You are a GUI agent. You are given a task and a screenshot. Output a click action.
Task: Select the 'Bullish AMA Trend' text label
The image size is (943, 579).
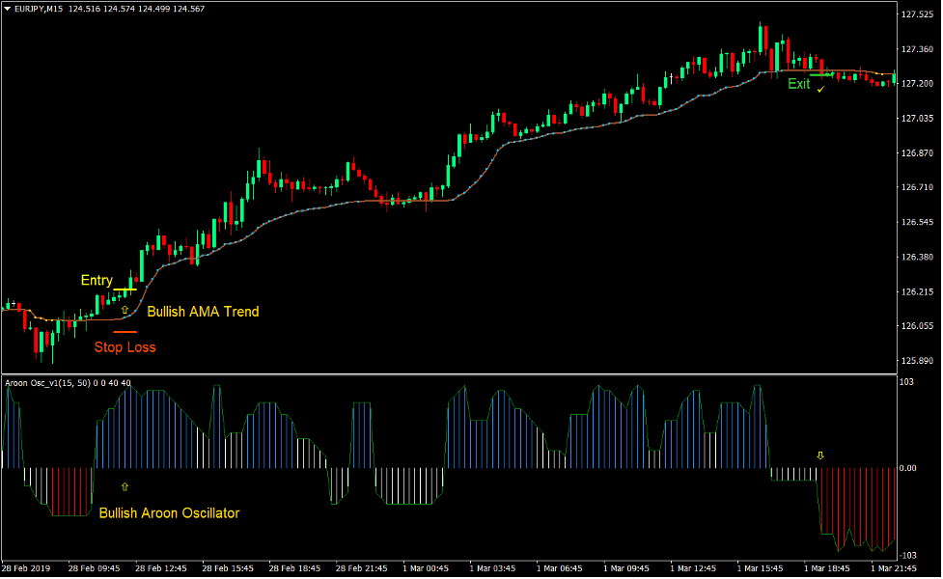(202, 312)
